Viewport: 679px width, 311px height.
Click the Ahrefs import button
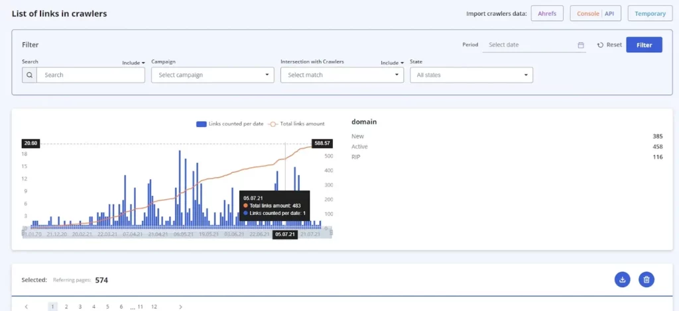(x=547, y=13)
